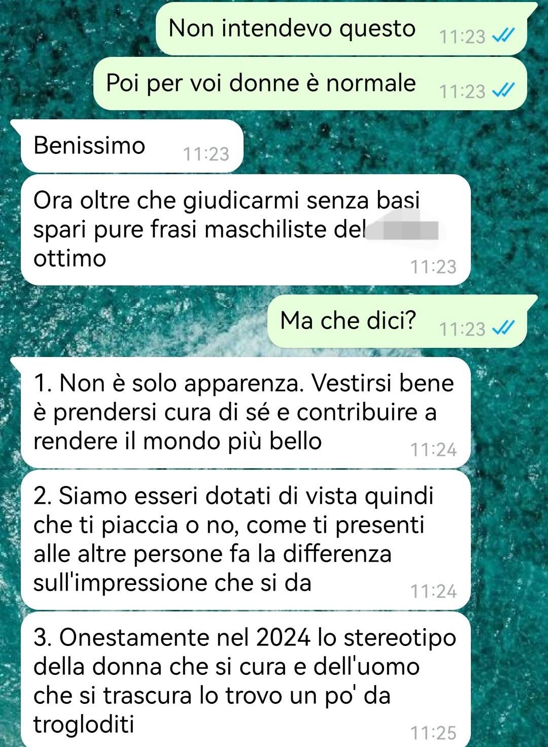Select the message '3. Onestamente nel 2024'

[246, 679]
